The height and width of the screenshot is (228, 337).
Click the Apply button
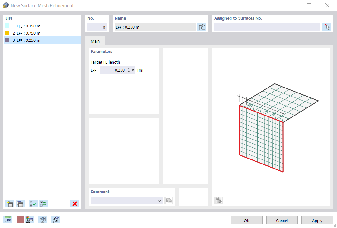pyautogui.click(x=317, y=221)
